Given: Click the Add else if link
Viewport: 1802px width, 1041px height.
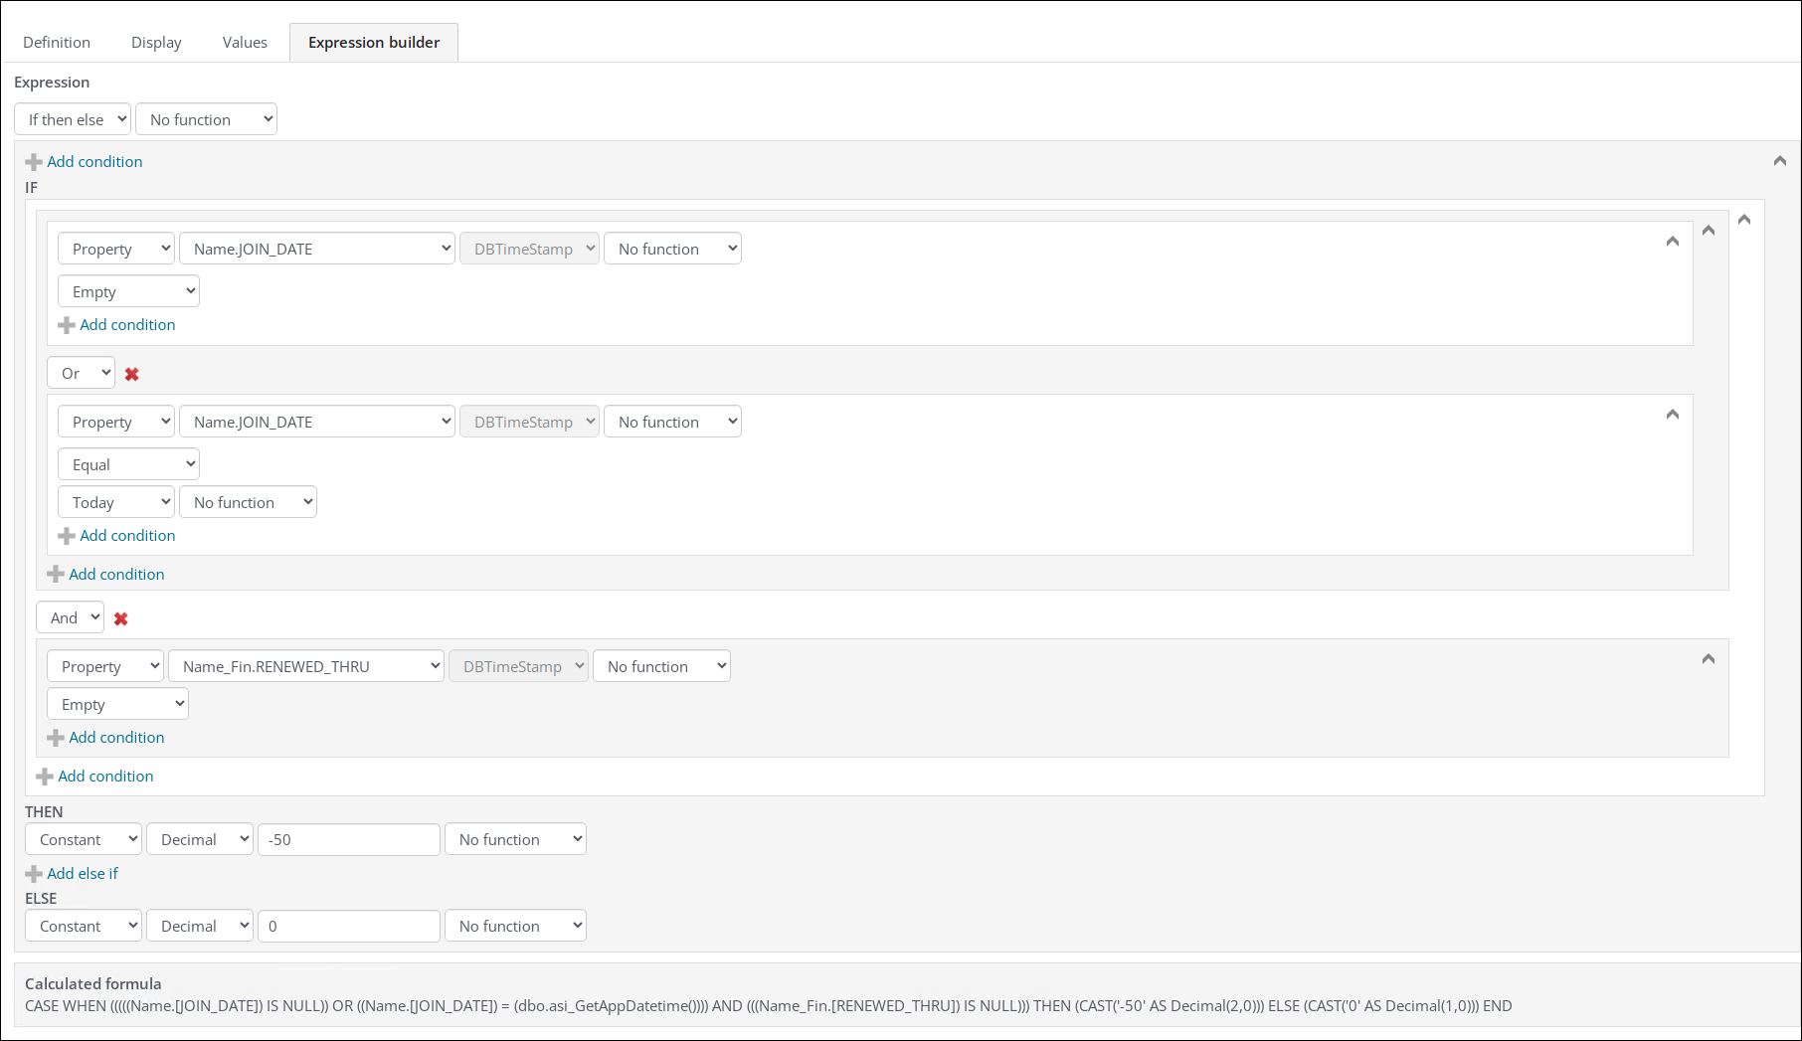Looking at the screenshot, I should pos(83,873).
